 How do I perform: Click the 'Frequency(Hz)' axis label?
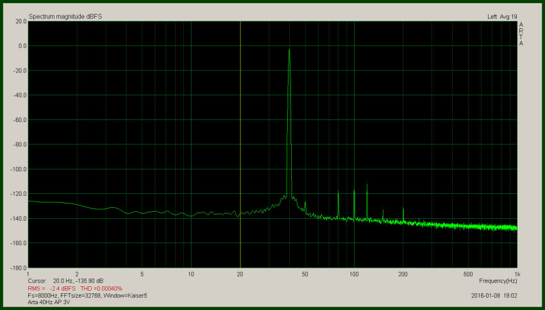click(498, 280)
